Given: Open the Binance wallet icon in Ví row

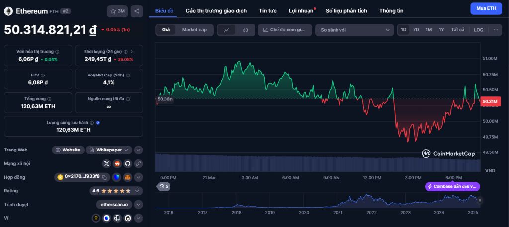Looking at the screenshot, I should (x=96, y=218).
